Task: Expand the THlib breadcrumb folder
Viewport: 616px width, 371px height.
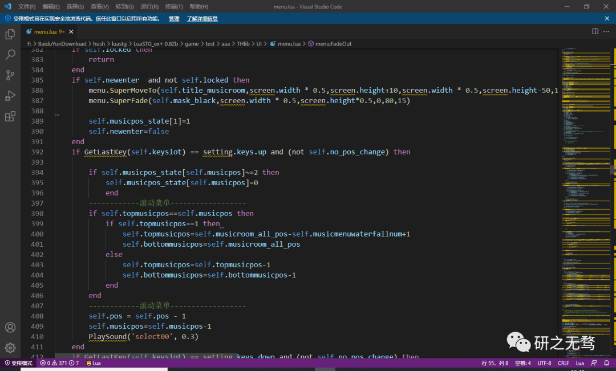Action: pyautogui.click(x=242, y=44)
